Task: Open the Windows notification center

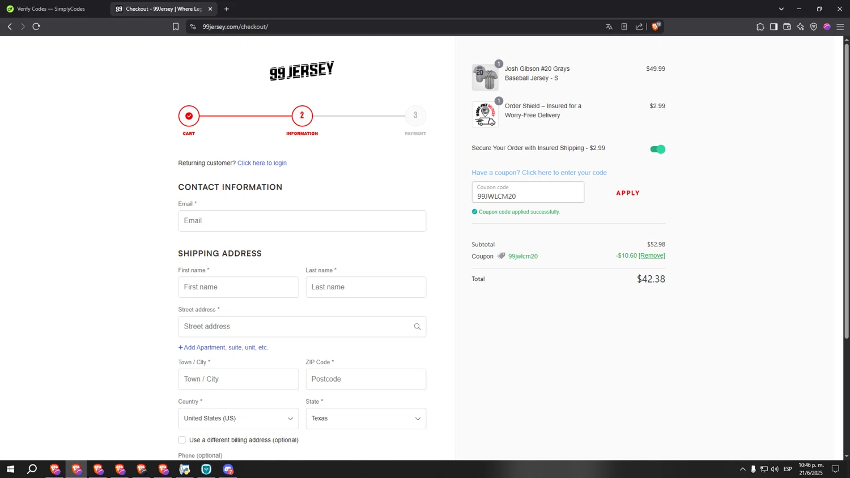Action: pos(835,469)
